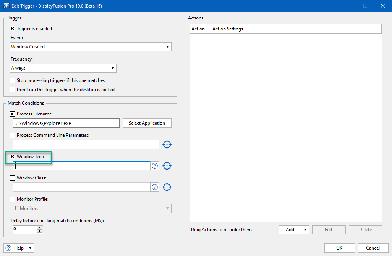
Task: Click the delay MS value field
Action: coord(25,229)
